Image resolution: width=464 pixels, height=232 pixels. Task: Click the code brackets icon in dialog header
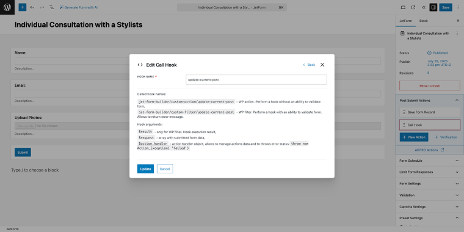[x=140, y=65]
